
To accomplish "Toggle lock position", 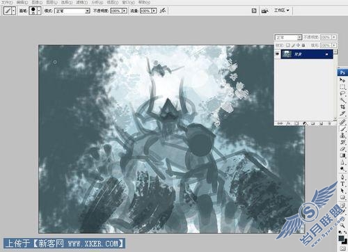I will tap(298, 45).
